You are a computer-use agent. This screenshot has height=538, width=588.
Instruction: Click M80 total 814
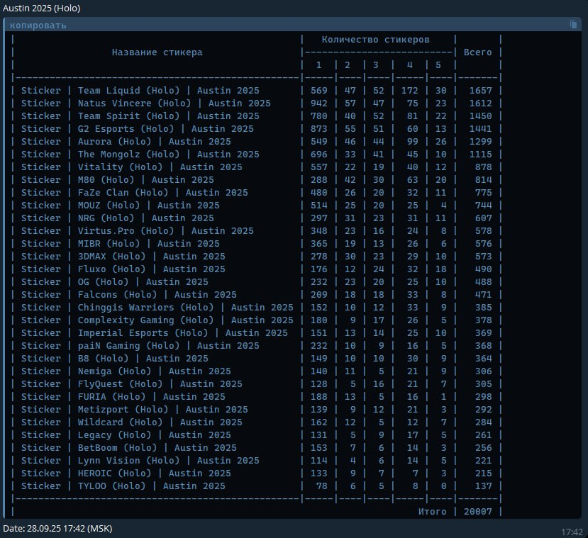483,179
